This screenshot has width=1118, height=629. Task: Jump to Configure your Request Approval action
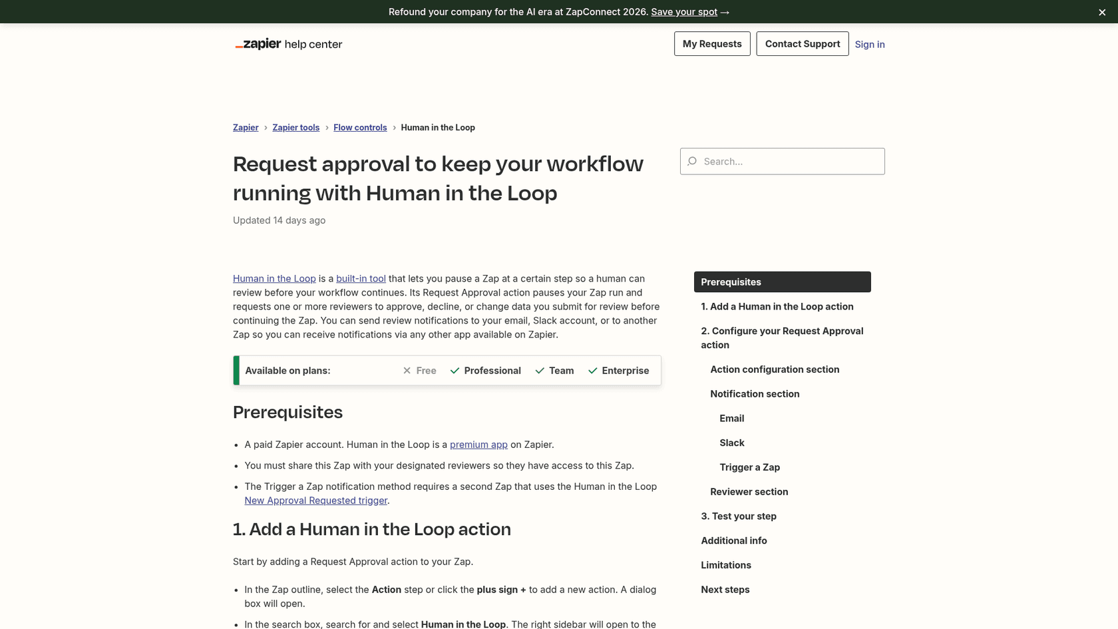(x=783, y=337)
